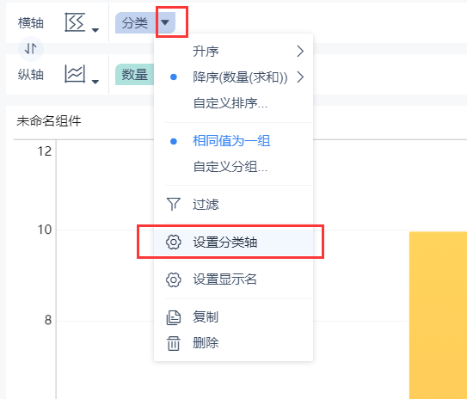Open the horizontal axis chart type dropdown arrow

pos(95,30)
